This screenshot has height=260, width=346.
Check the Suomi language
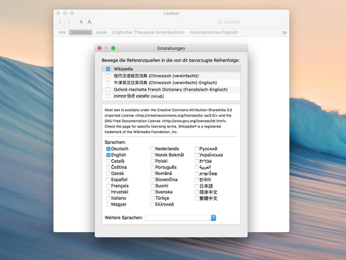click(152, 186)
